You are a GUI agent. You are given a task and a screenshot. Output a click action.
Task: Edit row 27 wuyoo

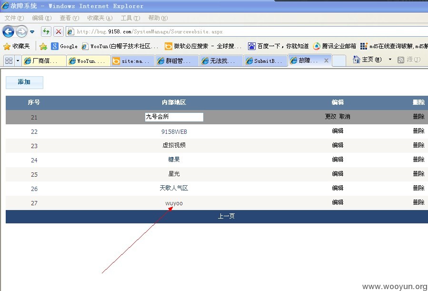coord(338,202)
